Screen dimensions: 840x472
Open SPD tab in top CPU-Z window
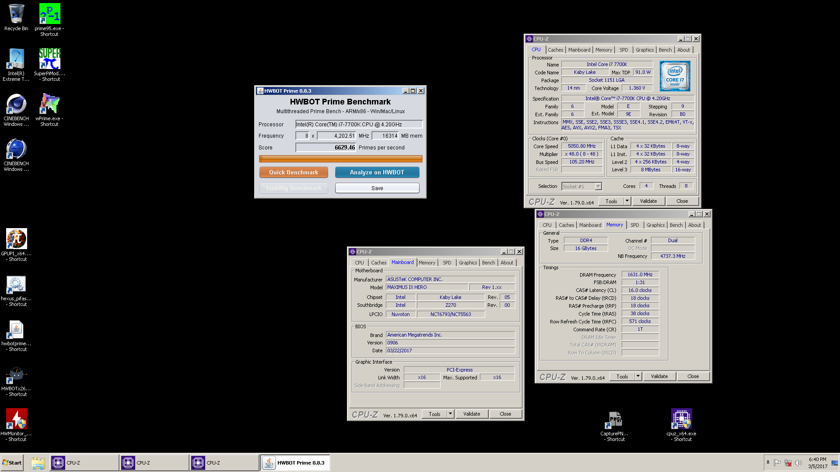point(624,50)
